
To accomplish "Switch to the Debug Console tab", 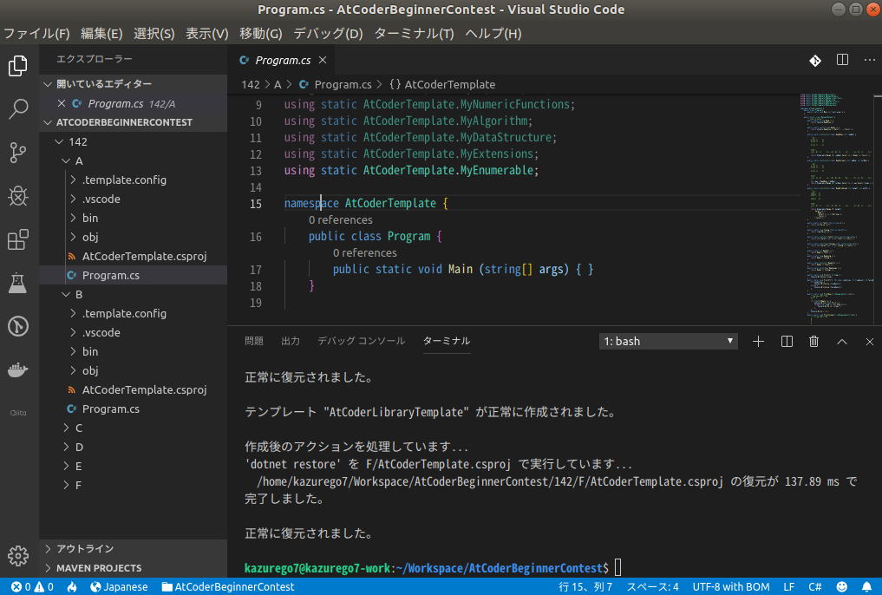I will [x=361, y=341].
